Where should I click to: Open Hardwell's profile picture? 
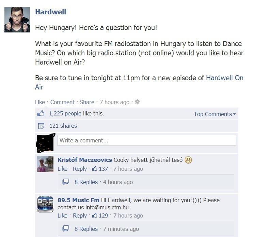17,19
